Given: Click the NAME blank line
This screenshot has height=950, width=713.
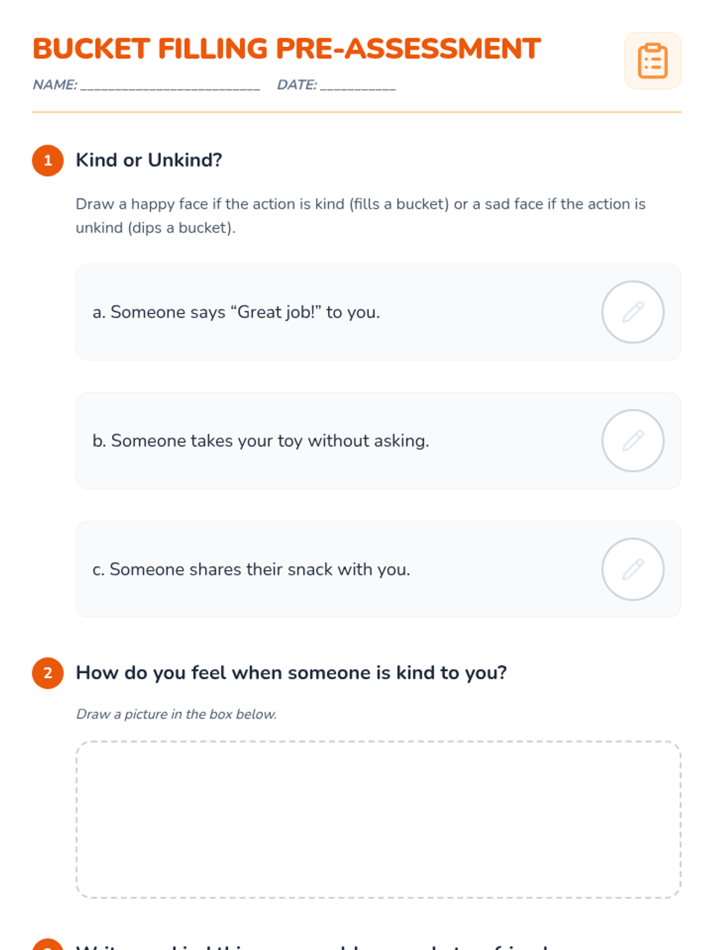Looking at the screenshot, I should point(170,86).
